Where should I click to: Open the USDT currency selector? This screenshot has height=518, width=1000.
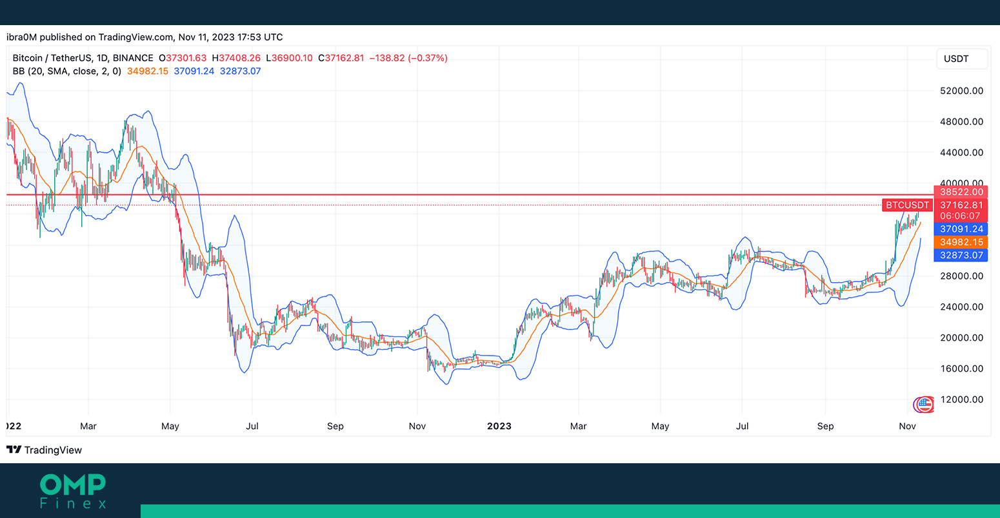pyautogui.click(x=961, y=59)
